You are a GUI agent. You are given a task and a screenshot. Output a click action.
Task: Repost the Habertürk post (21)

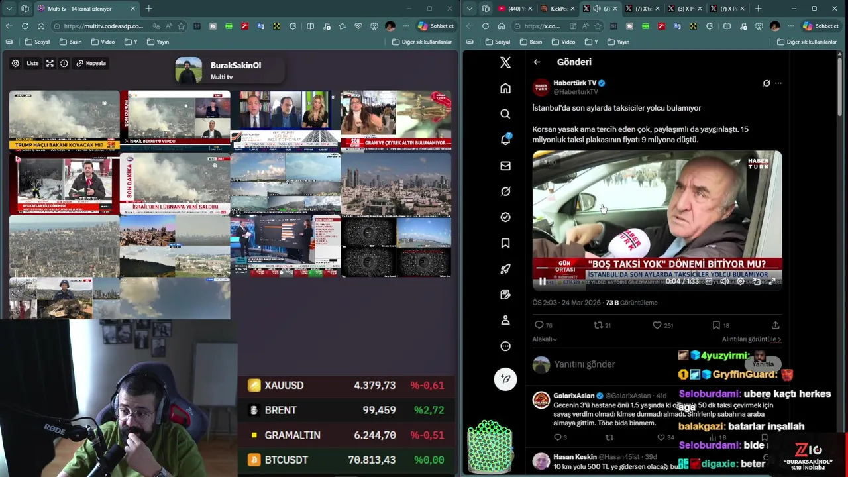click(602, 325)
